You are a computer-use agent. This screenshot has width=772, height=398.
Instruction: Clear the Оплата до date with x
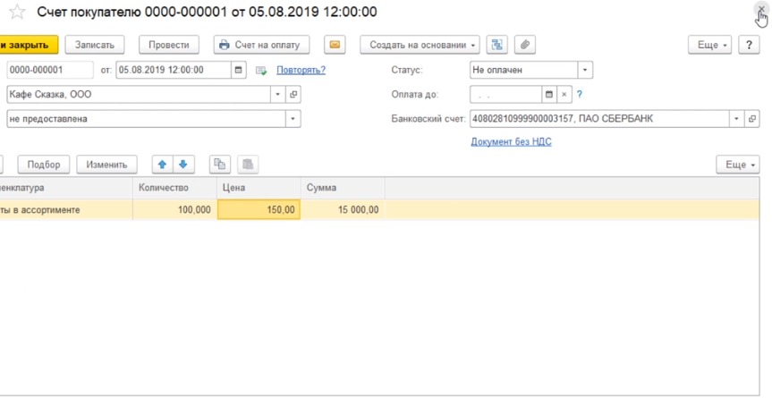564,94
